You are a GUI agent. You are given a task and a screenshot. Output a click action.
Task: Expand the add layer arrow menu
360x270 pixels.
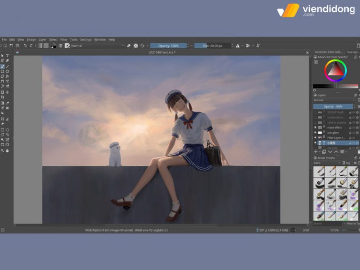[x=320, y=152]
